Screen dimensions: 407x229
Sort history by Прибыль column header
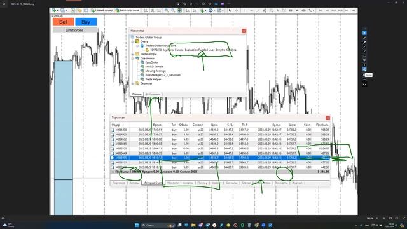tap(322, 125)
